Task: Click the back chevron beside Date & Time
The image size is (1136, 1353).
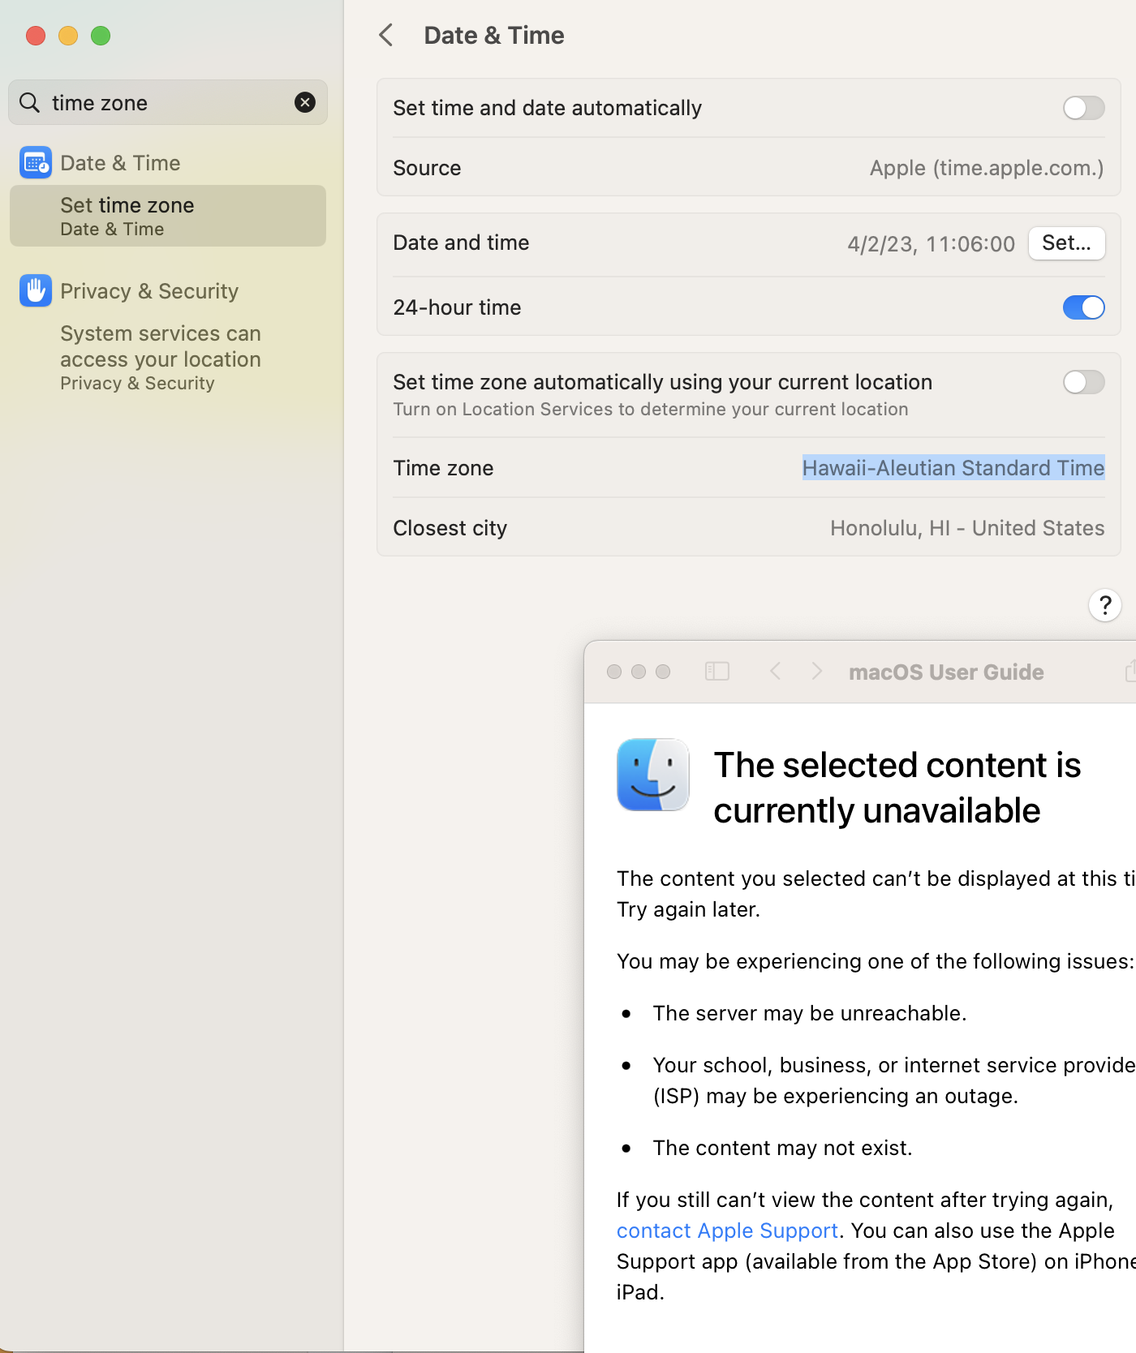Action: tap(386, 36)
